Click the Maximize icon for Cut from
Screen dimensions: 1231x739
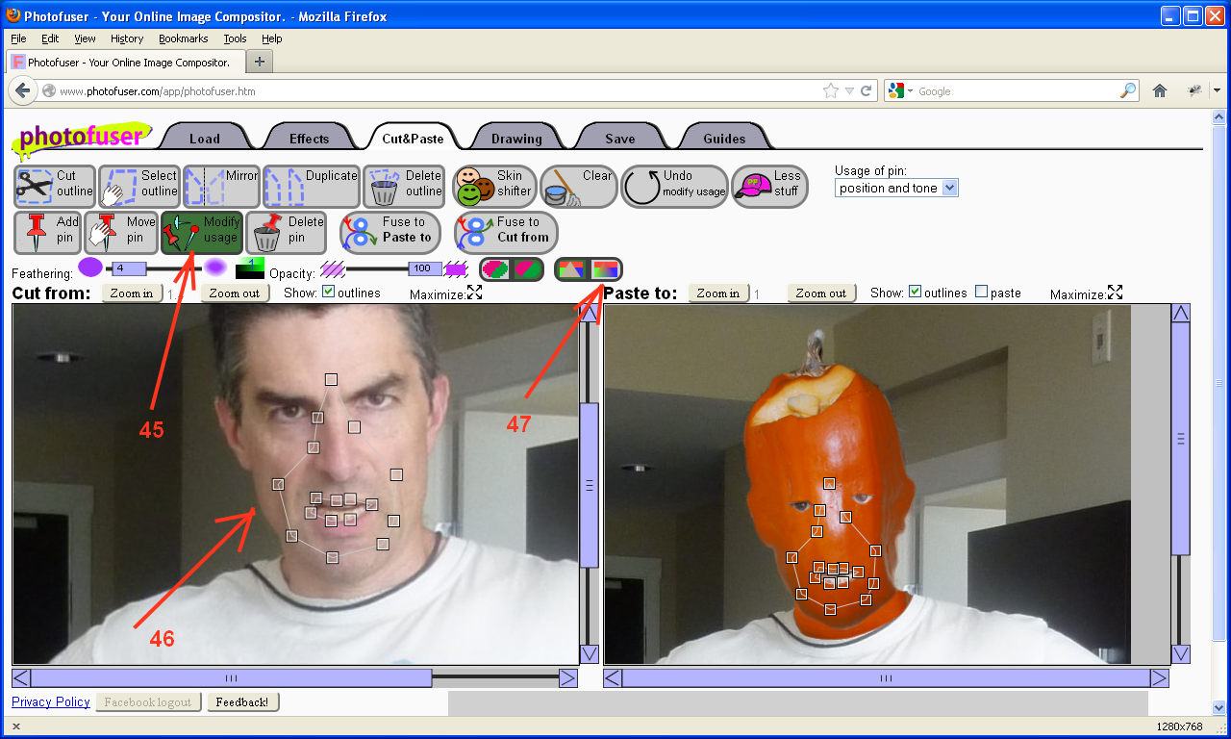[475, 292]
